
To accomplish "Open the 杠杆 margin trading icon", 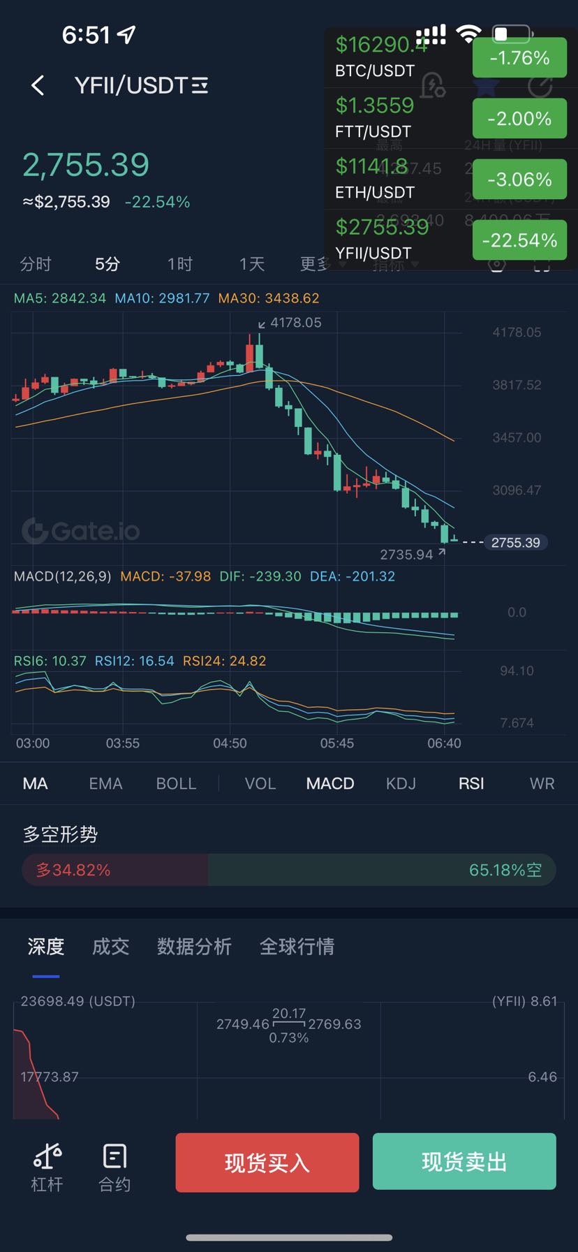I will (47, 1167).
